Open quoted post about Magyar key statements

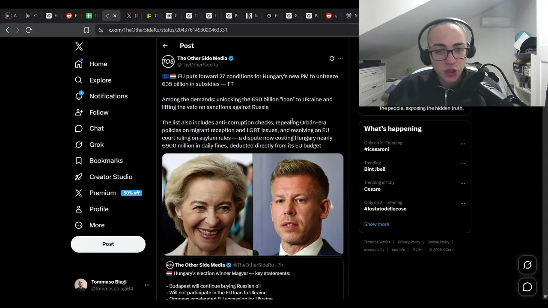(253, 278)
